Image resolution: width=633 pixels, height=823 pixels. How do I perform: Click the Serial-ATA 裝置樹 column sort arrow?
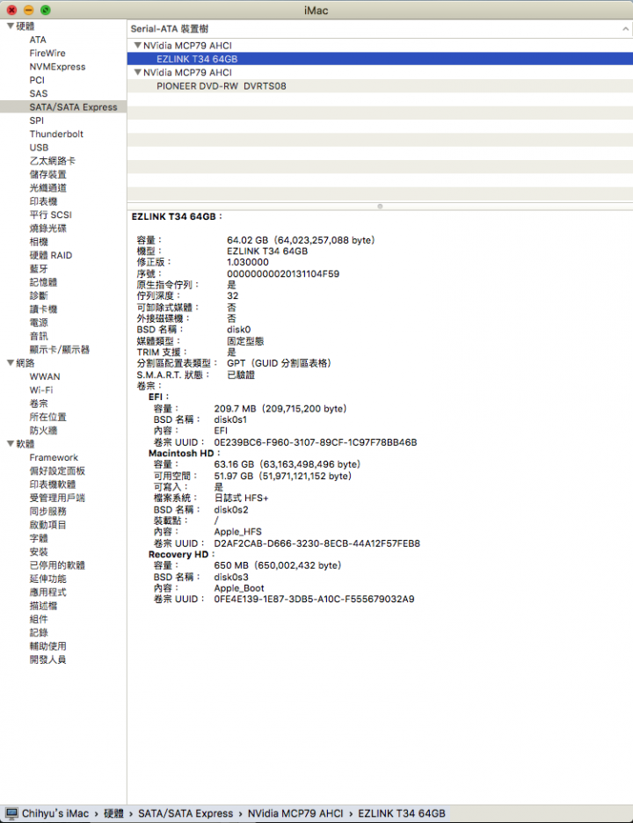625,29
